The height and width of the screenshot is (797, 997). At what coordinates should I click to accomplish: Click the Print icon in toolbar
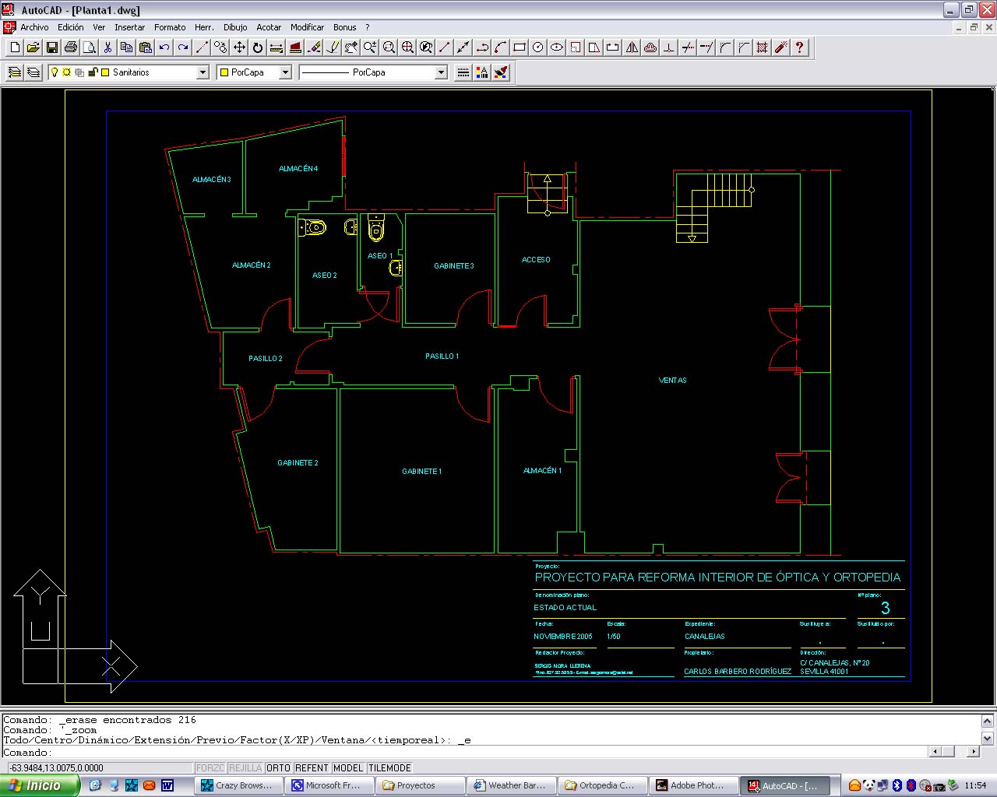tap(71, 47)
